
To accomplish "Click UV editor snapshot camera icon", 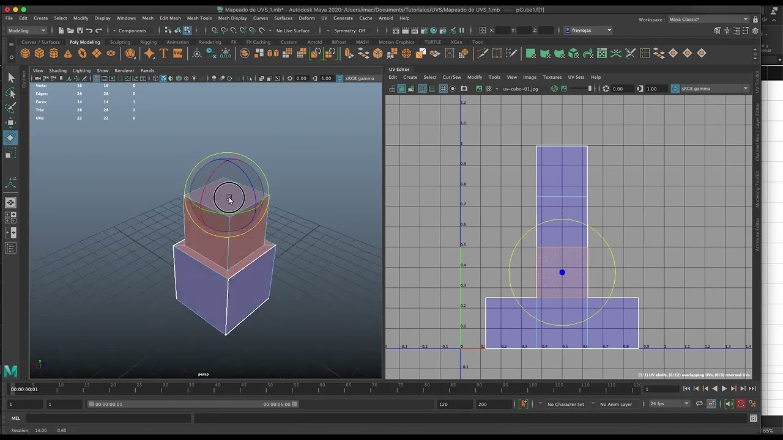I will coord(464,89).
